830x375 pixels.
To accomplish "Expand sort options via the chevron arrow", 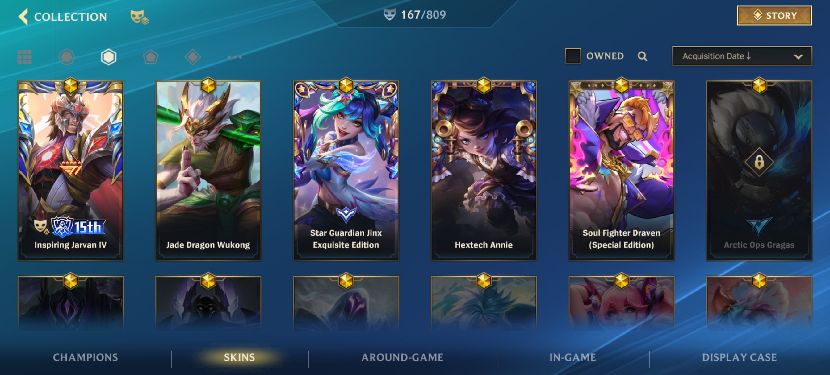I will tap(798, 57).
